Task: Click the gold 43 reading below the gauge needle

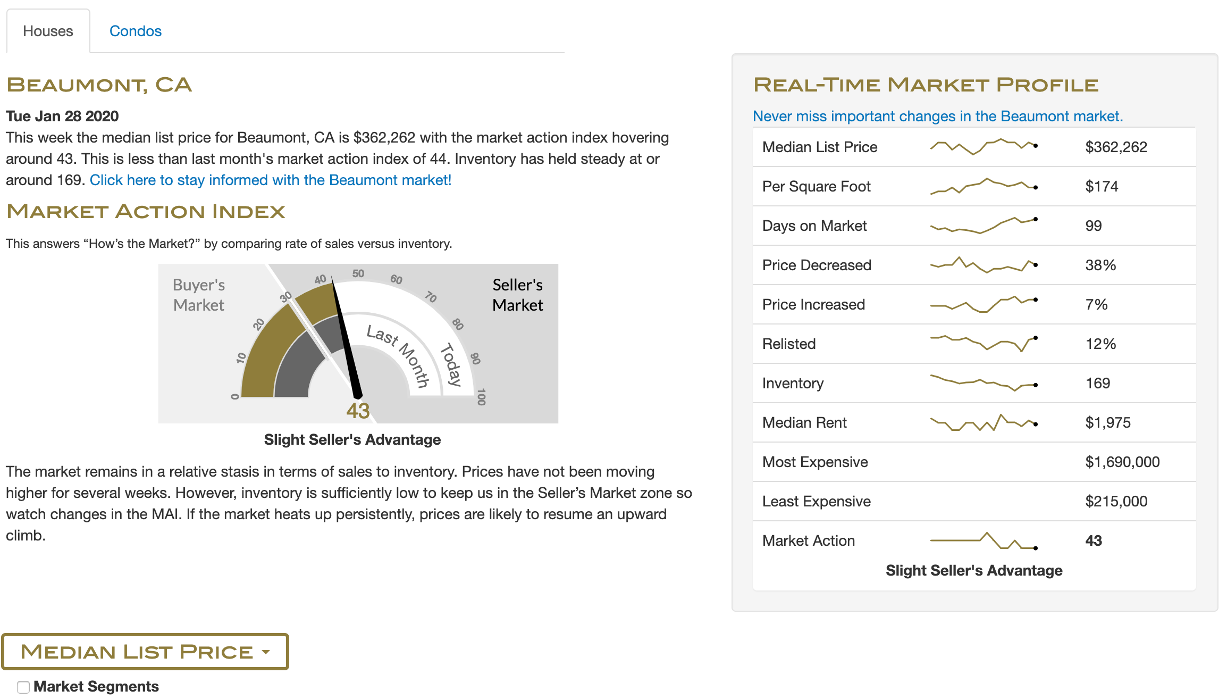Action: tap(358, 411)
